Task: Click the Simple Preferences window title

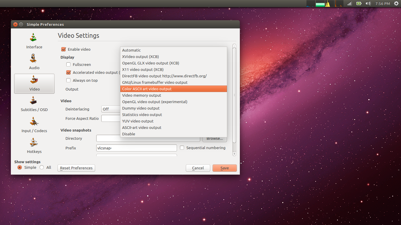Action: coord(45,24)
